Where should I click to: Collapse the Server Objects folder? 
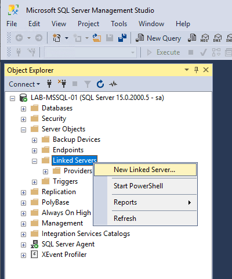[23, 130]
